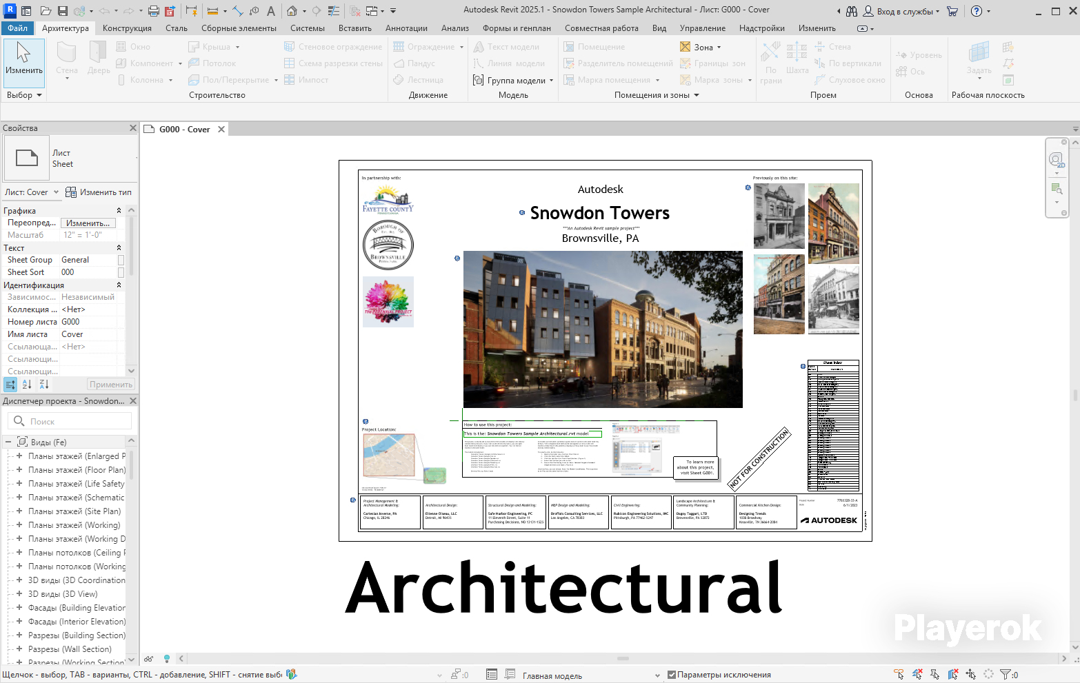Switch to the Вид ribbon tab

659,28
